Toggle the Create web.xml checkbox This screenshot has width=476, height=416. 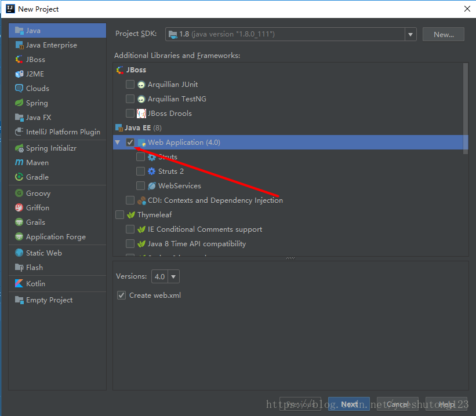pyautogui.click(x=121, y=295)
